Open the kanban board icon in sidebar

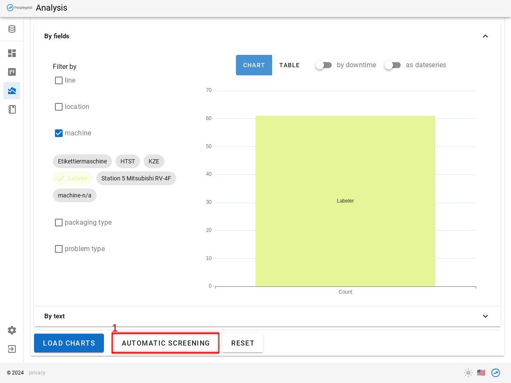pos(12,72)
